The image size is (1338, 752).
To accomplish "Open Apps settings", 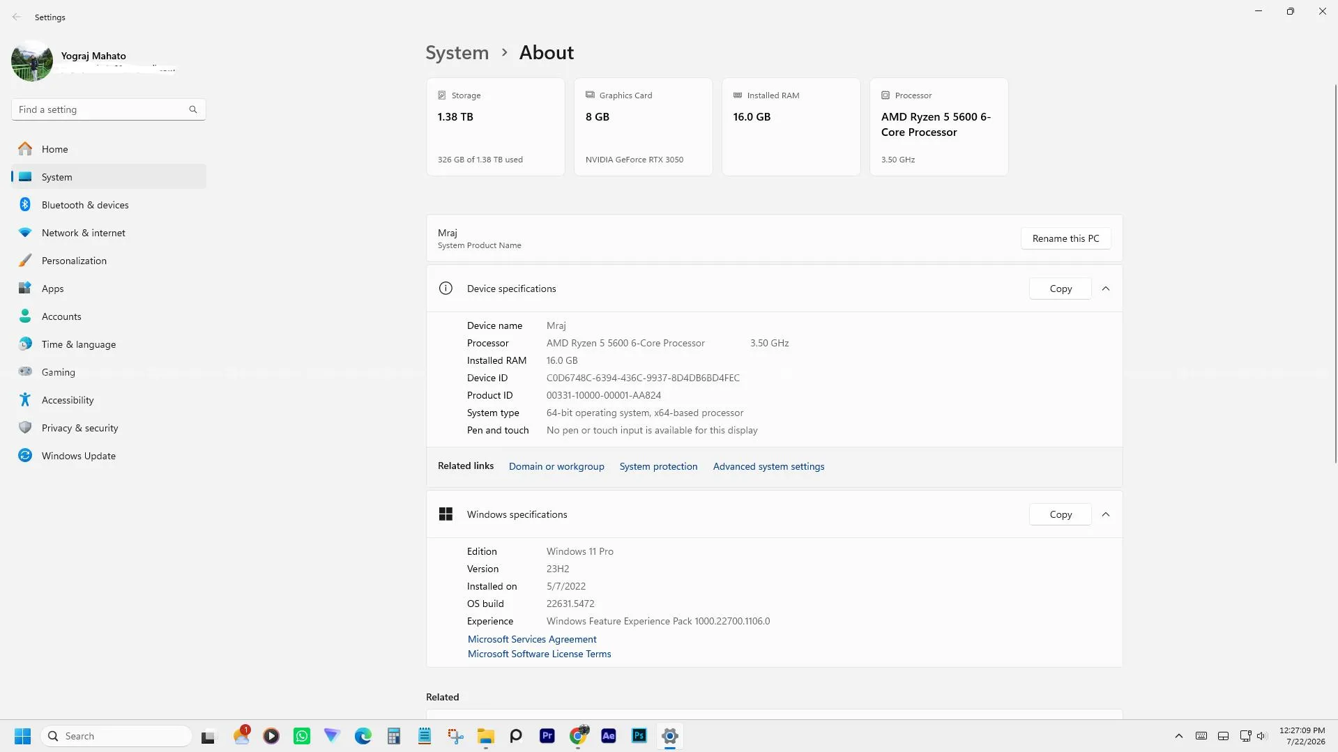I will click(x=109, y=289).
